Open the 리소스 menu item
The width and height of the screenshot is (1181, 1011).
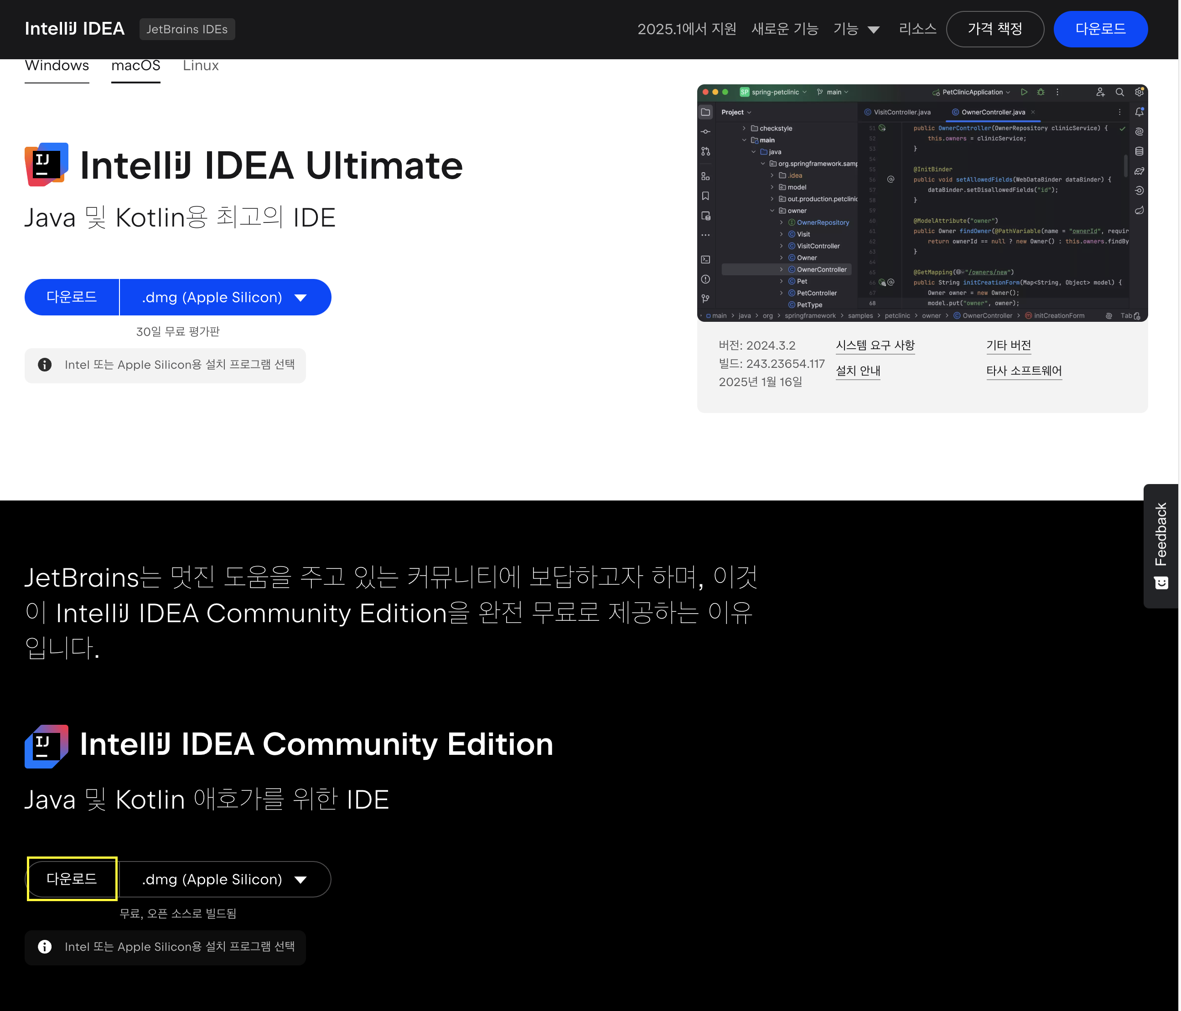(x=917, y=29)
